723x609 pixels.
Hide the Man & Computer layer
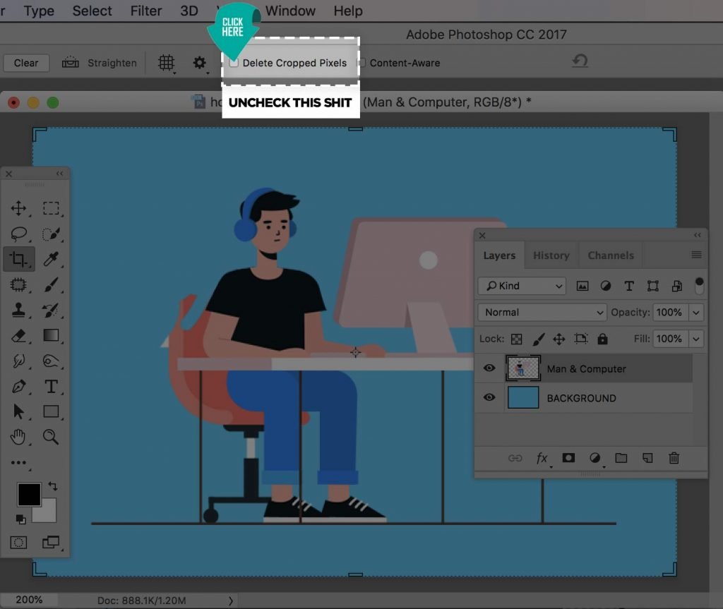click(x=489, y=368)
